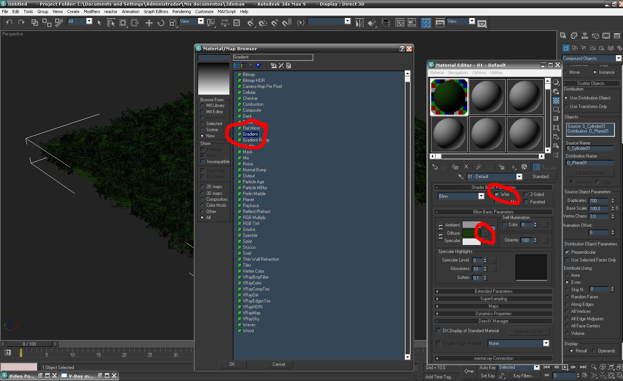Select Area under Distribute Using
623x381 pixels.
coord(567,275)
